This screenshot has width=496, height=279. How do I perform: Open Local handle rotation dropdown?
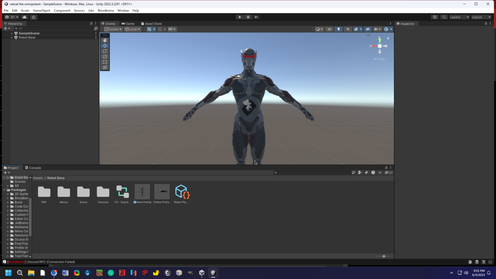pyautogui.click(x=132, y=29)
